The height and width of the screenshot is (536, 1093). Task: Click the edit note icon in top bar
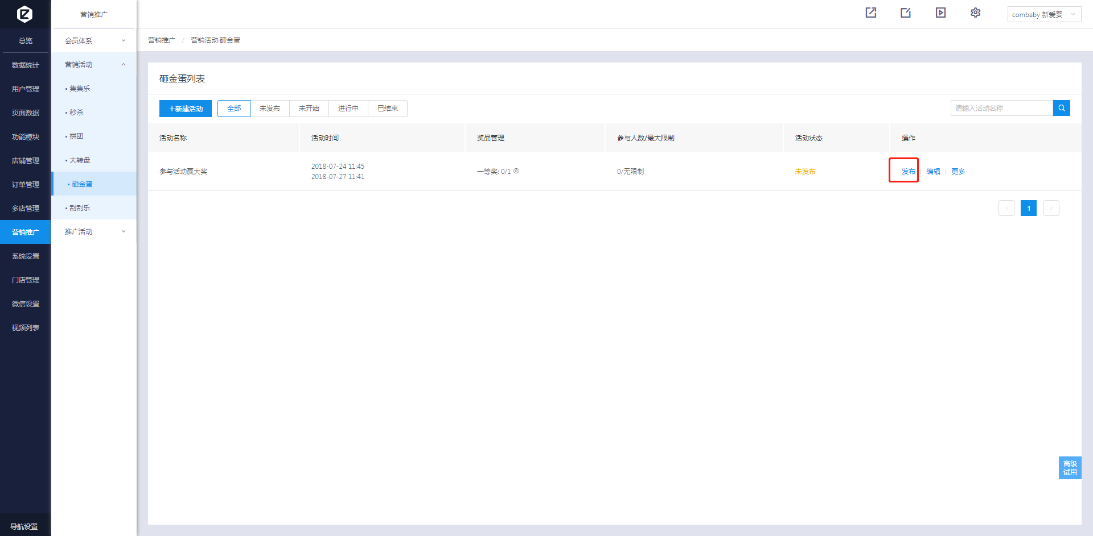[x=906, y=13]
